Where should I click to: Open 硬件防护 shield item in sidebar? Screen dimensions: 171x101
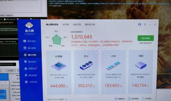point(30,62)
